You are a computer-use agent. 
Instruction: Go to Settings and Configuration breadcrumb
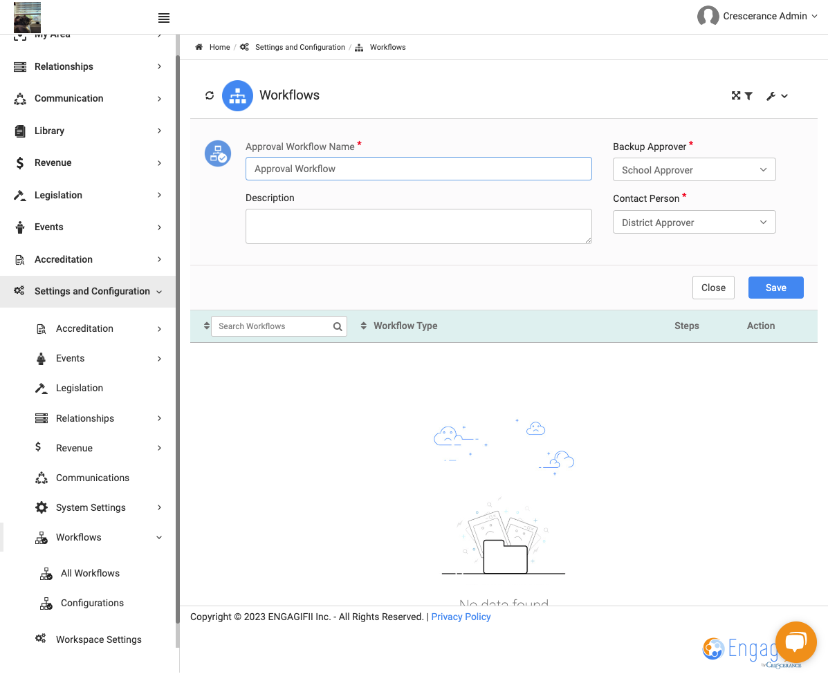coord(300,47)
